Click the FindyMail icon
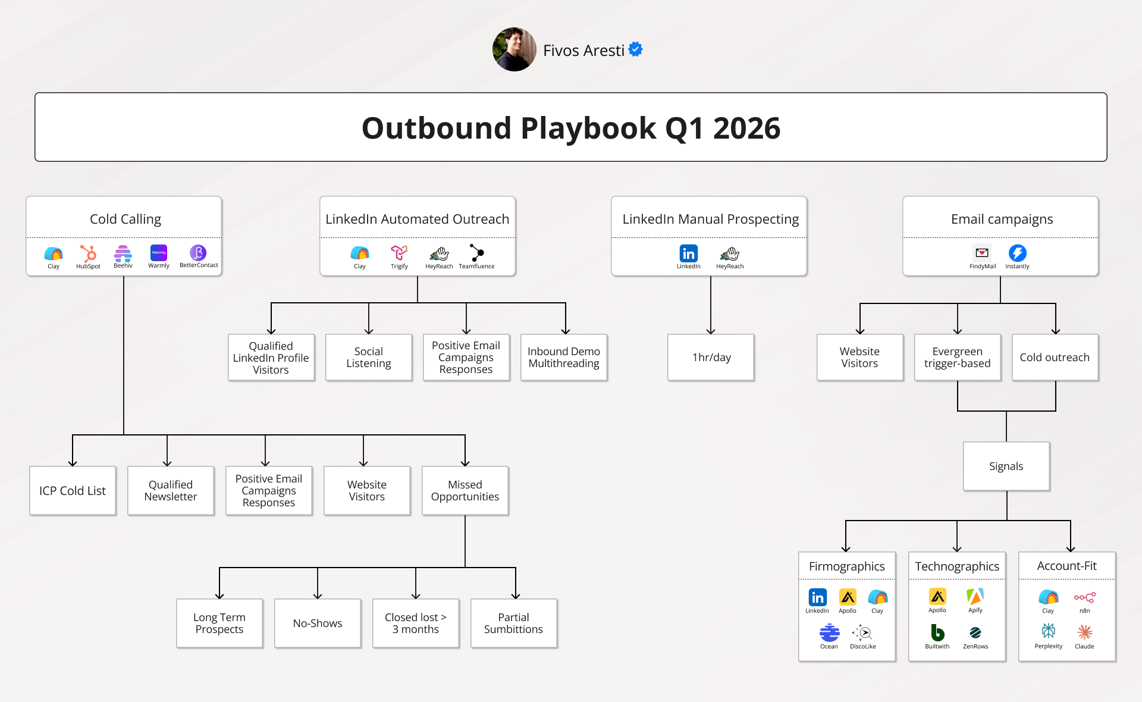 (982, 253)
